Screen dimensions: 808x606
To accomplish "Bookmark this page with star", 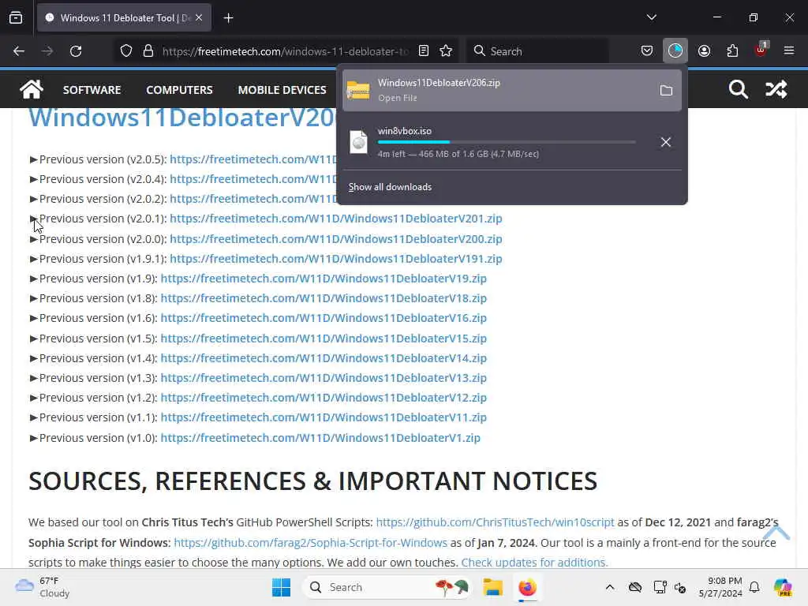I will coord(446,51).
